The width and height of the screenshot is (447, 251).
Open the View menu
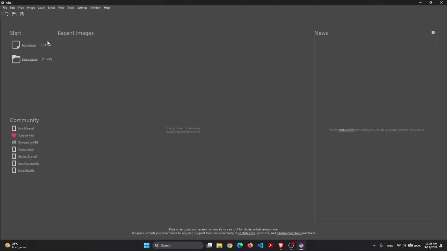tap(21, 8)
